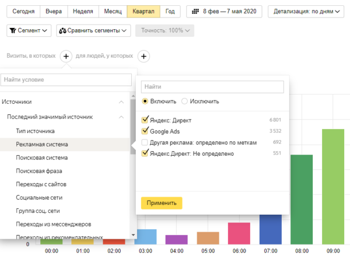The image size is (350, 255).
Task: Click the 3 532 count for Google Ads
Action: [275, 131]
